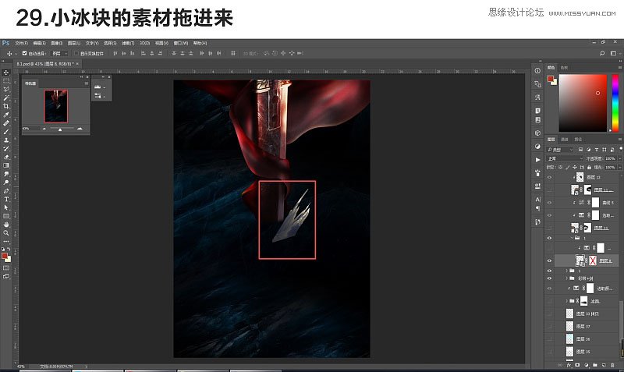Select the Lasso tool
The width and height of the screenshot is (624, 372).
[6, 89]
